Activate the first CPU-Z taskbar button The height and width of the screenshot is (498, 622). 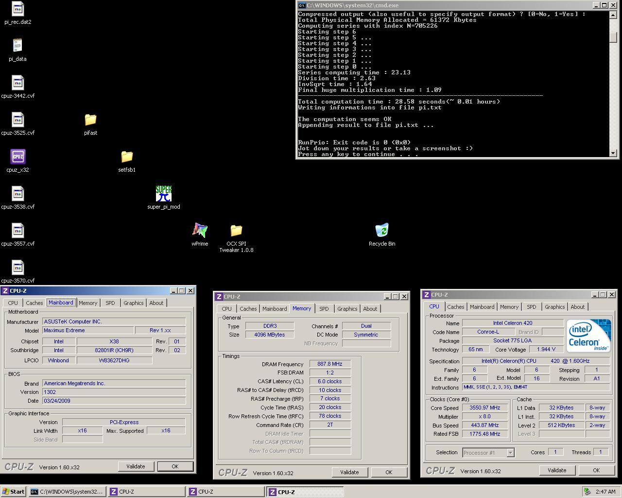(x=147, y=492)
